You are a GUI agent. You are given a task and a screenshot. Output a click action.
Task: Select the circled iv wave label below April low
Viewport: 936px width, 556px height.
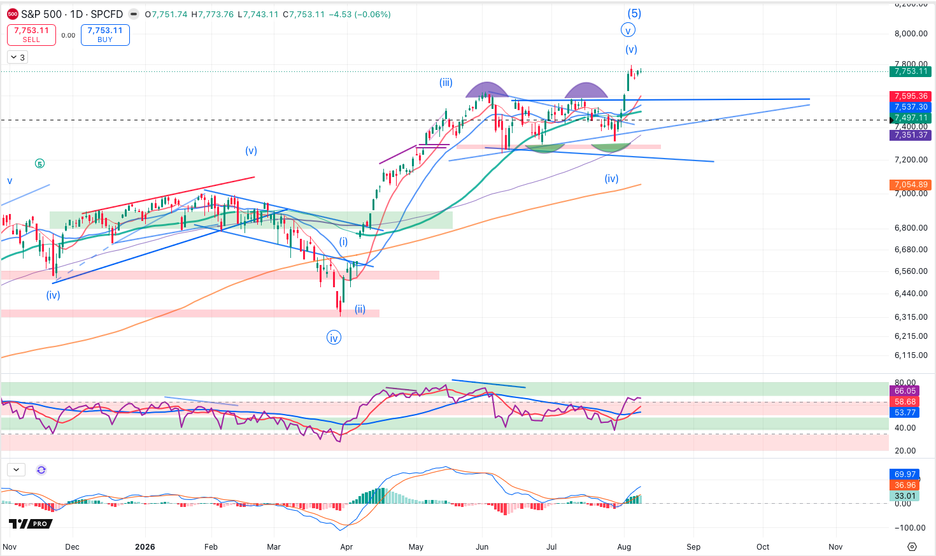tap(334, 338)
